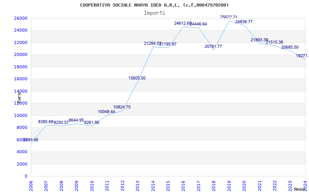Click the y-axis label 14000
This screenshot has width=309, height=193.
pos(20,91)
